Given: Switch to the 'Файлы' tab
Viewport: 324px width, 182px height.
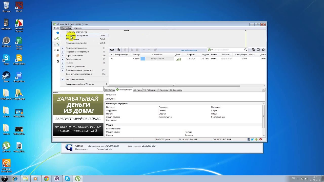Looking at the screenshot, I should coord(110,90).
